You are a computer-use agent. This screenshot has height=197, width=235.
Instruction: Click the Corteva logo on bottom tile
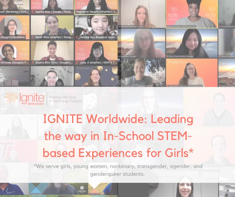point(82,189)
